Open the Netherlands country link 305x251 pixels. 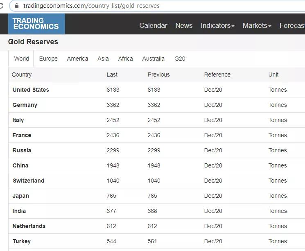pos(29,226)
